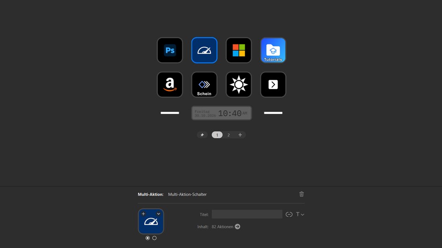Click the right dial bar
442x248 pixels.
coord(273,113)
